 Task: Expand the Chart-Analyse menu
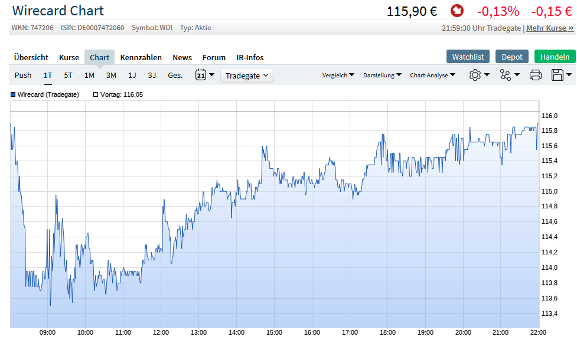click(x=432, y=75)
